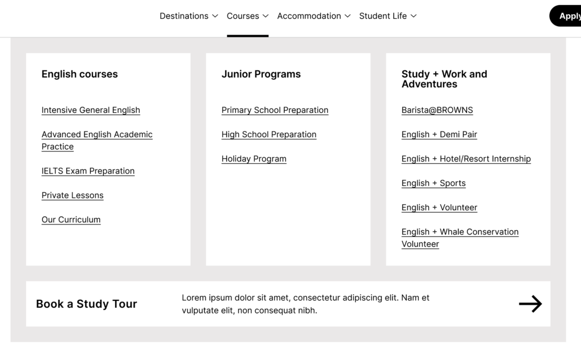Click the Book a Study Tour heading
This screenshot has height=352, width=581.
pyautogui.click(x=87, y=304)
